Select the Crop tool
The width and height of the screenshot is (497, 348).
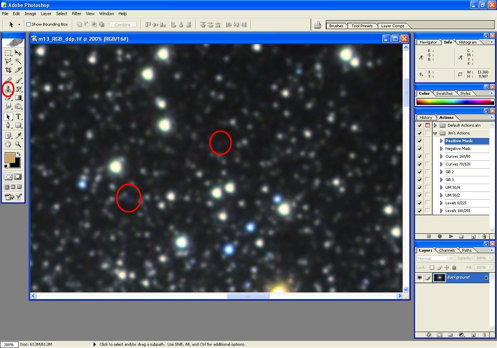tap(8, 70)
